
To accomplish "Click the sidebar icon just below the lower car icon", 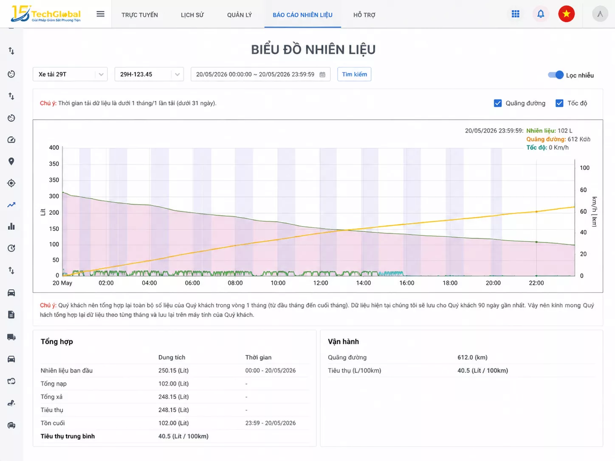I will tap(11, 381).
